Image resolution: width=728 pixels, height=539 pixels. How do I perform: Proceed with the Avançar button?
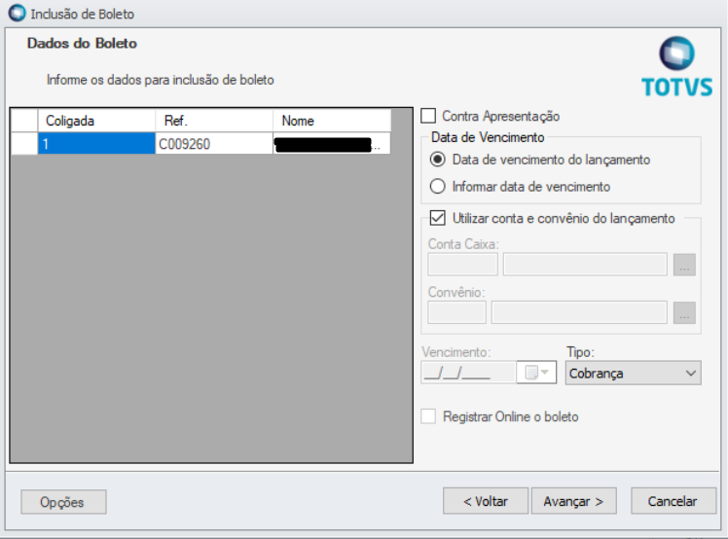(573, 501)
